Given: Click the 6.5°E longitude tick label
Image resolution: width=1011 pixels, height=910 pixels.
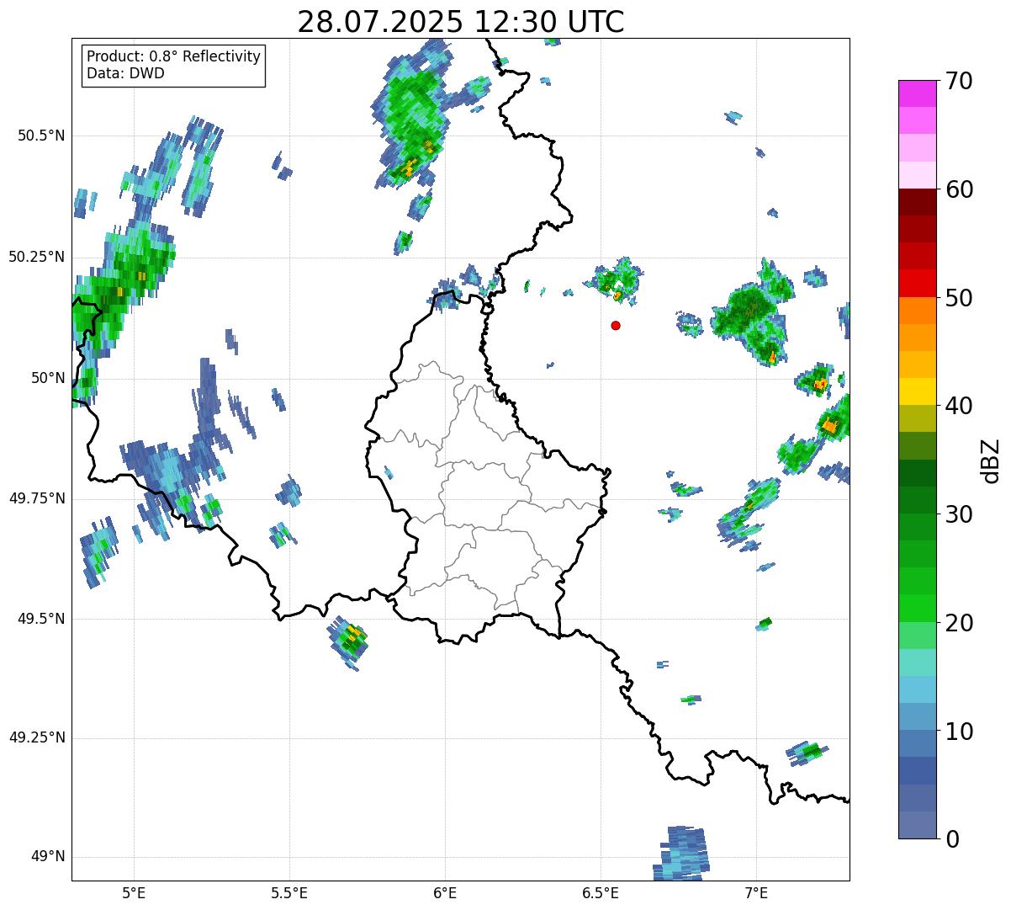Looking at the screenshot, I should [x=601, y=893].
